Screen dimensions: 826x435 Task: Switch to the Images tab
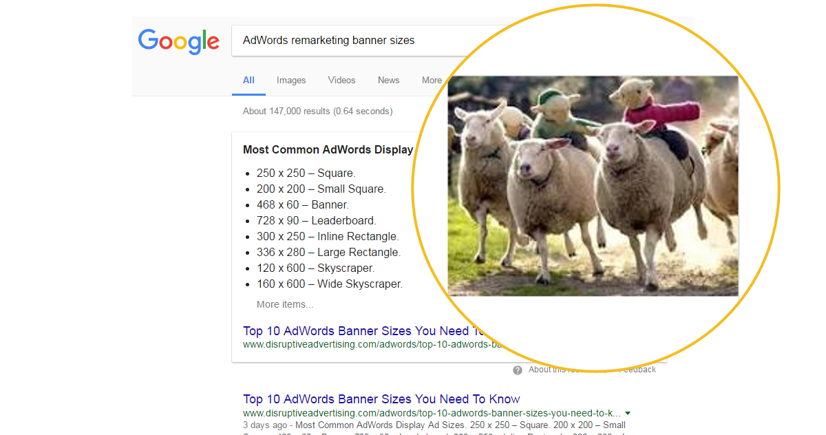(x=291, y=81)
